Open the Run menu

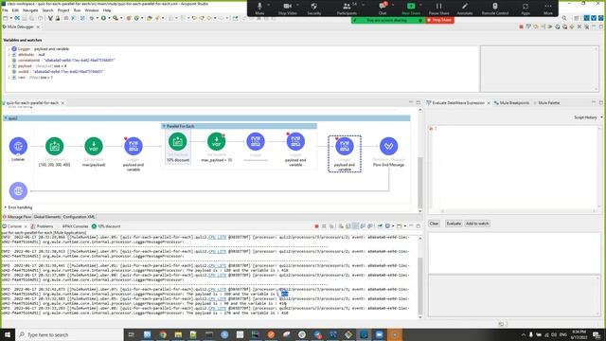pos(77,10)
